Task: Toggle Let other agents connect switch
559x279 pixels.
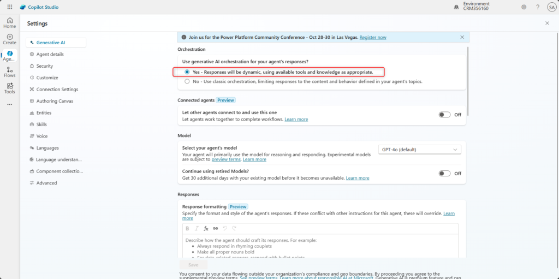Action: coord(444,115)
